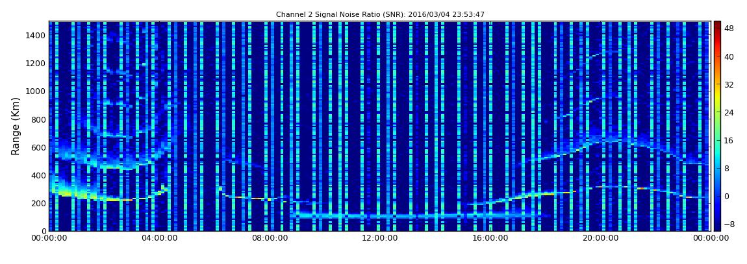Click the colorbar value 40
The width and height of the screenshot is (747, 264).
click(x=729, y=56)
